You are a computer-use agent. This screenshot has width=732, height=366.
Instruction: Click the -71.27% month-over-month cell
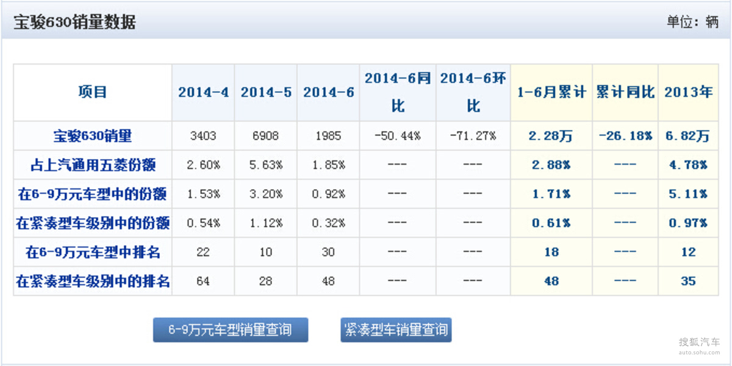(473, 136)
